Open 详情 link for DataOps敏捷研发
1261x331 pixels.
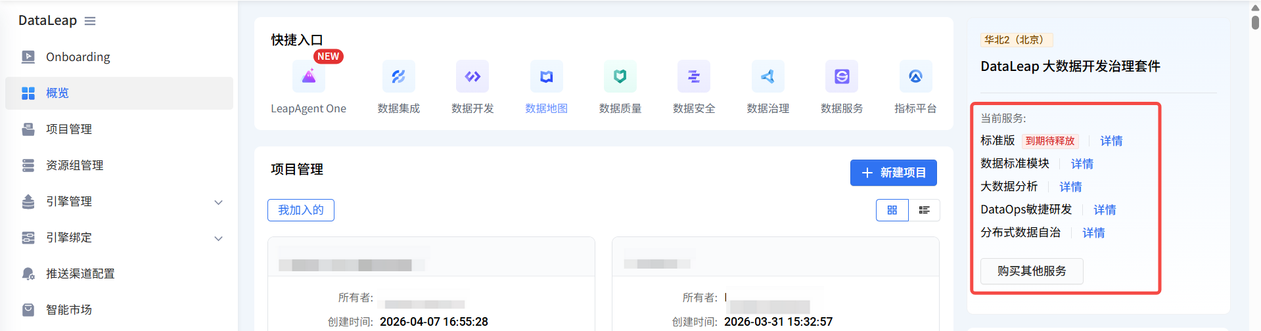coord(1105,210)
